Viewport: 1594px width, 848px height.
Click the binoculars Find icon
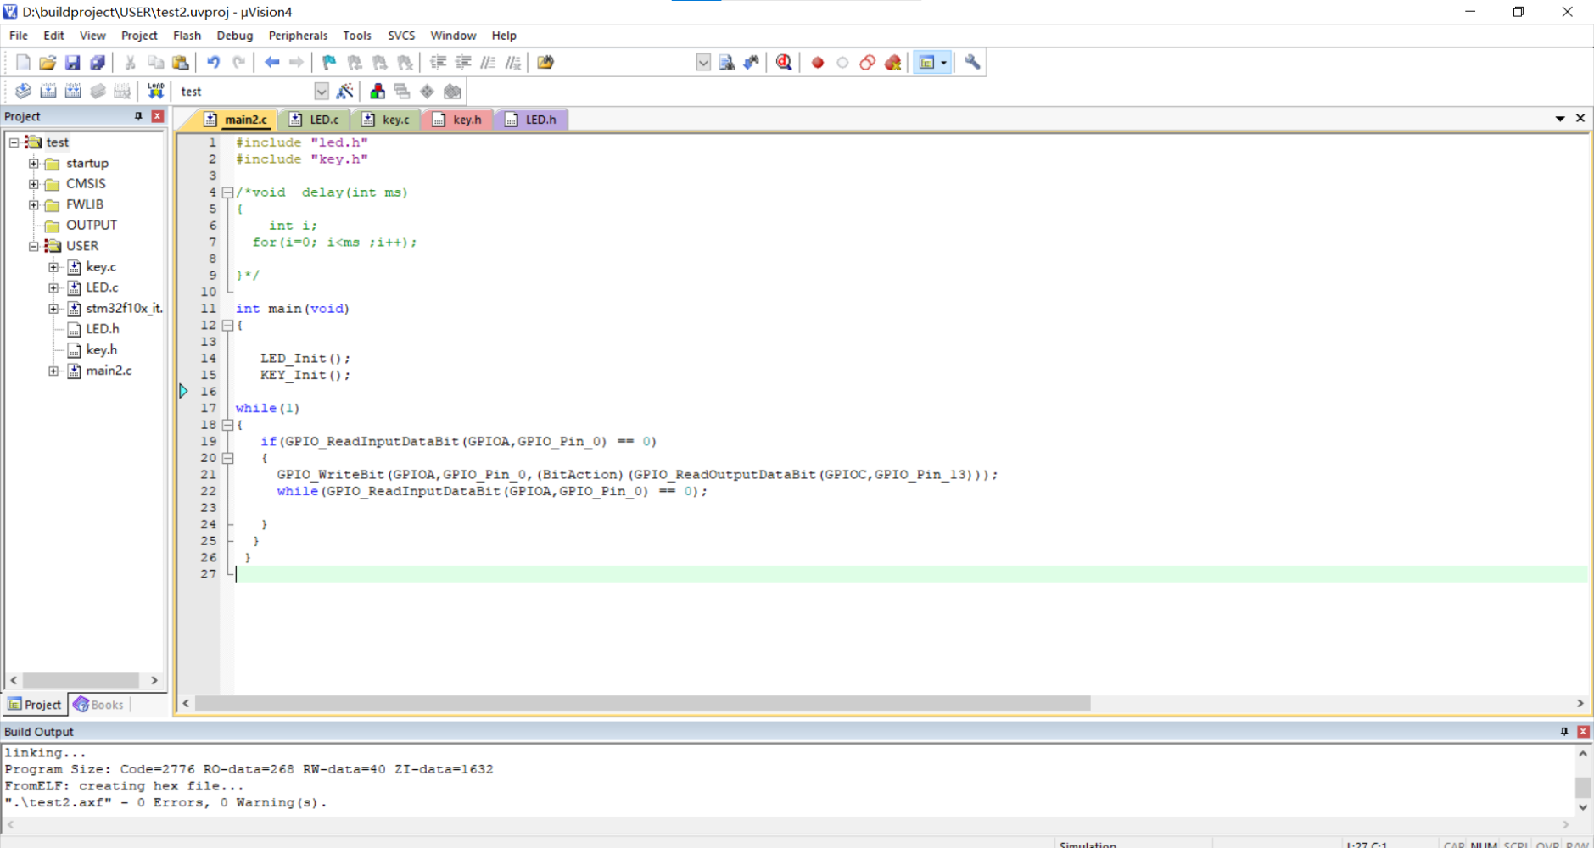click(752, 62)
